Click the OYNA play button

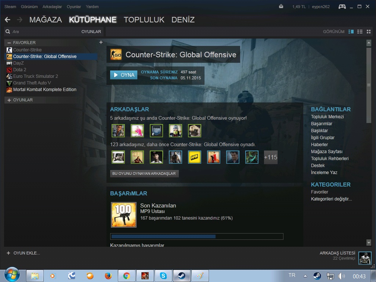pos(124,75)
